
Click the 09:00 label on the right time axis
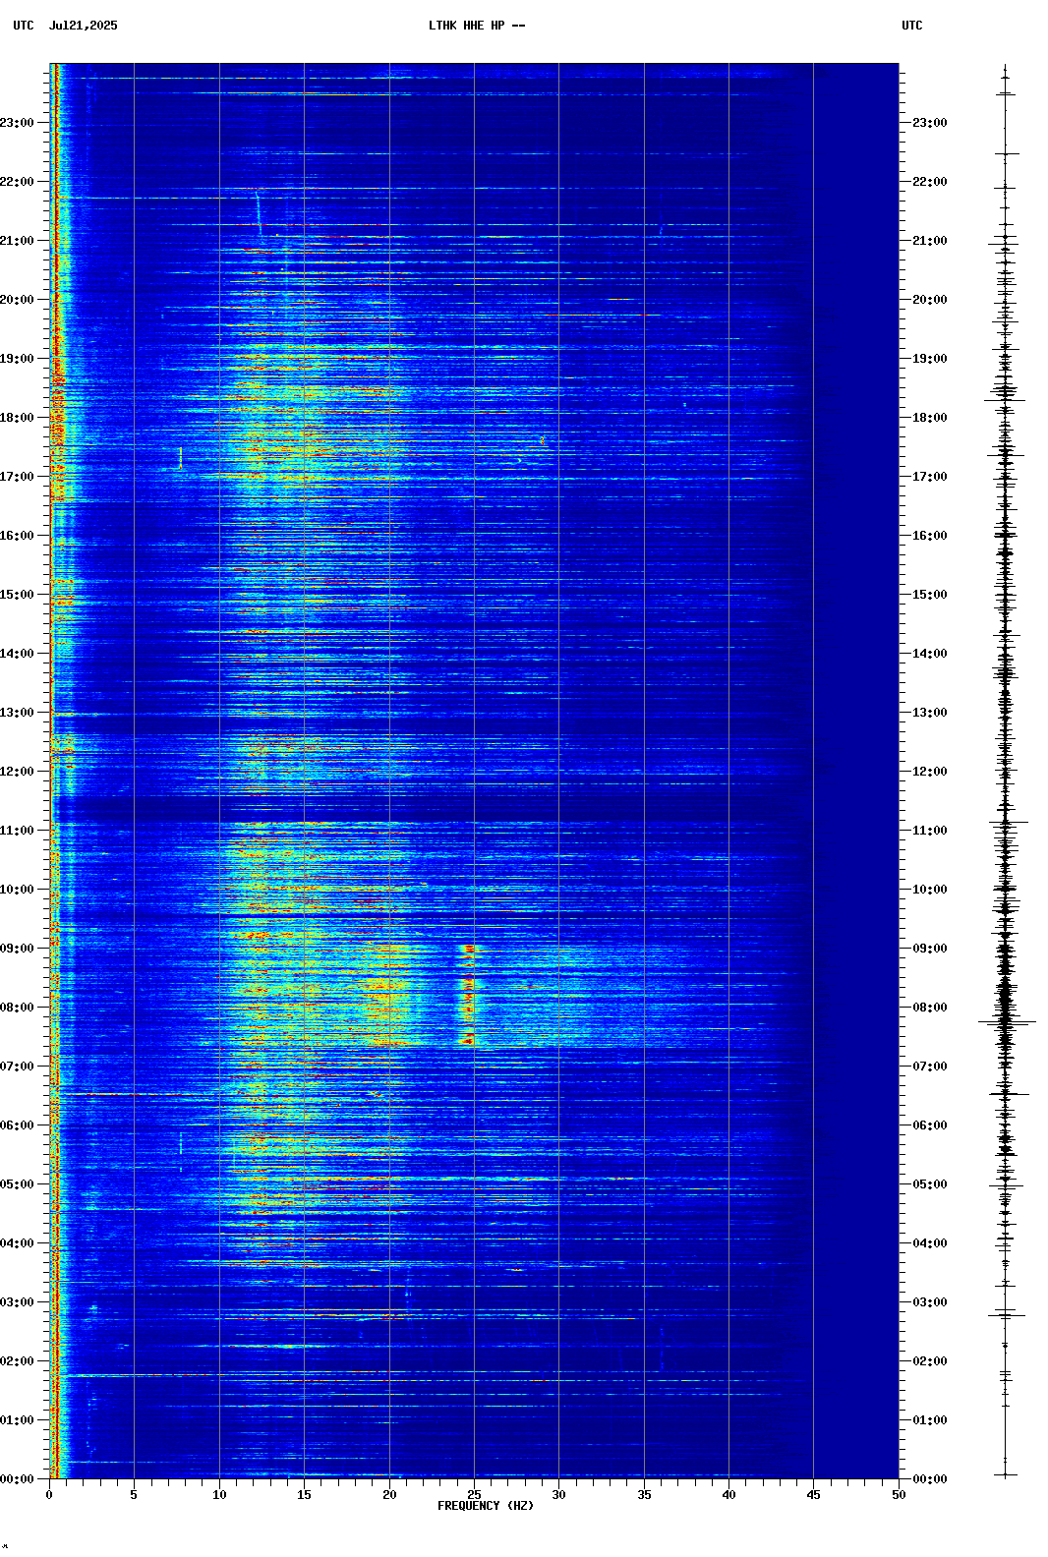pos(930,949)
